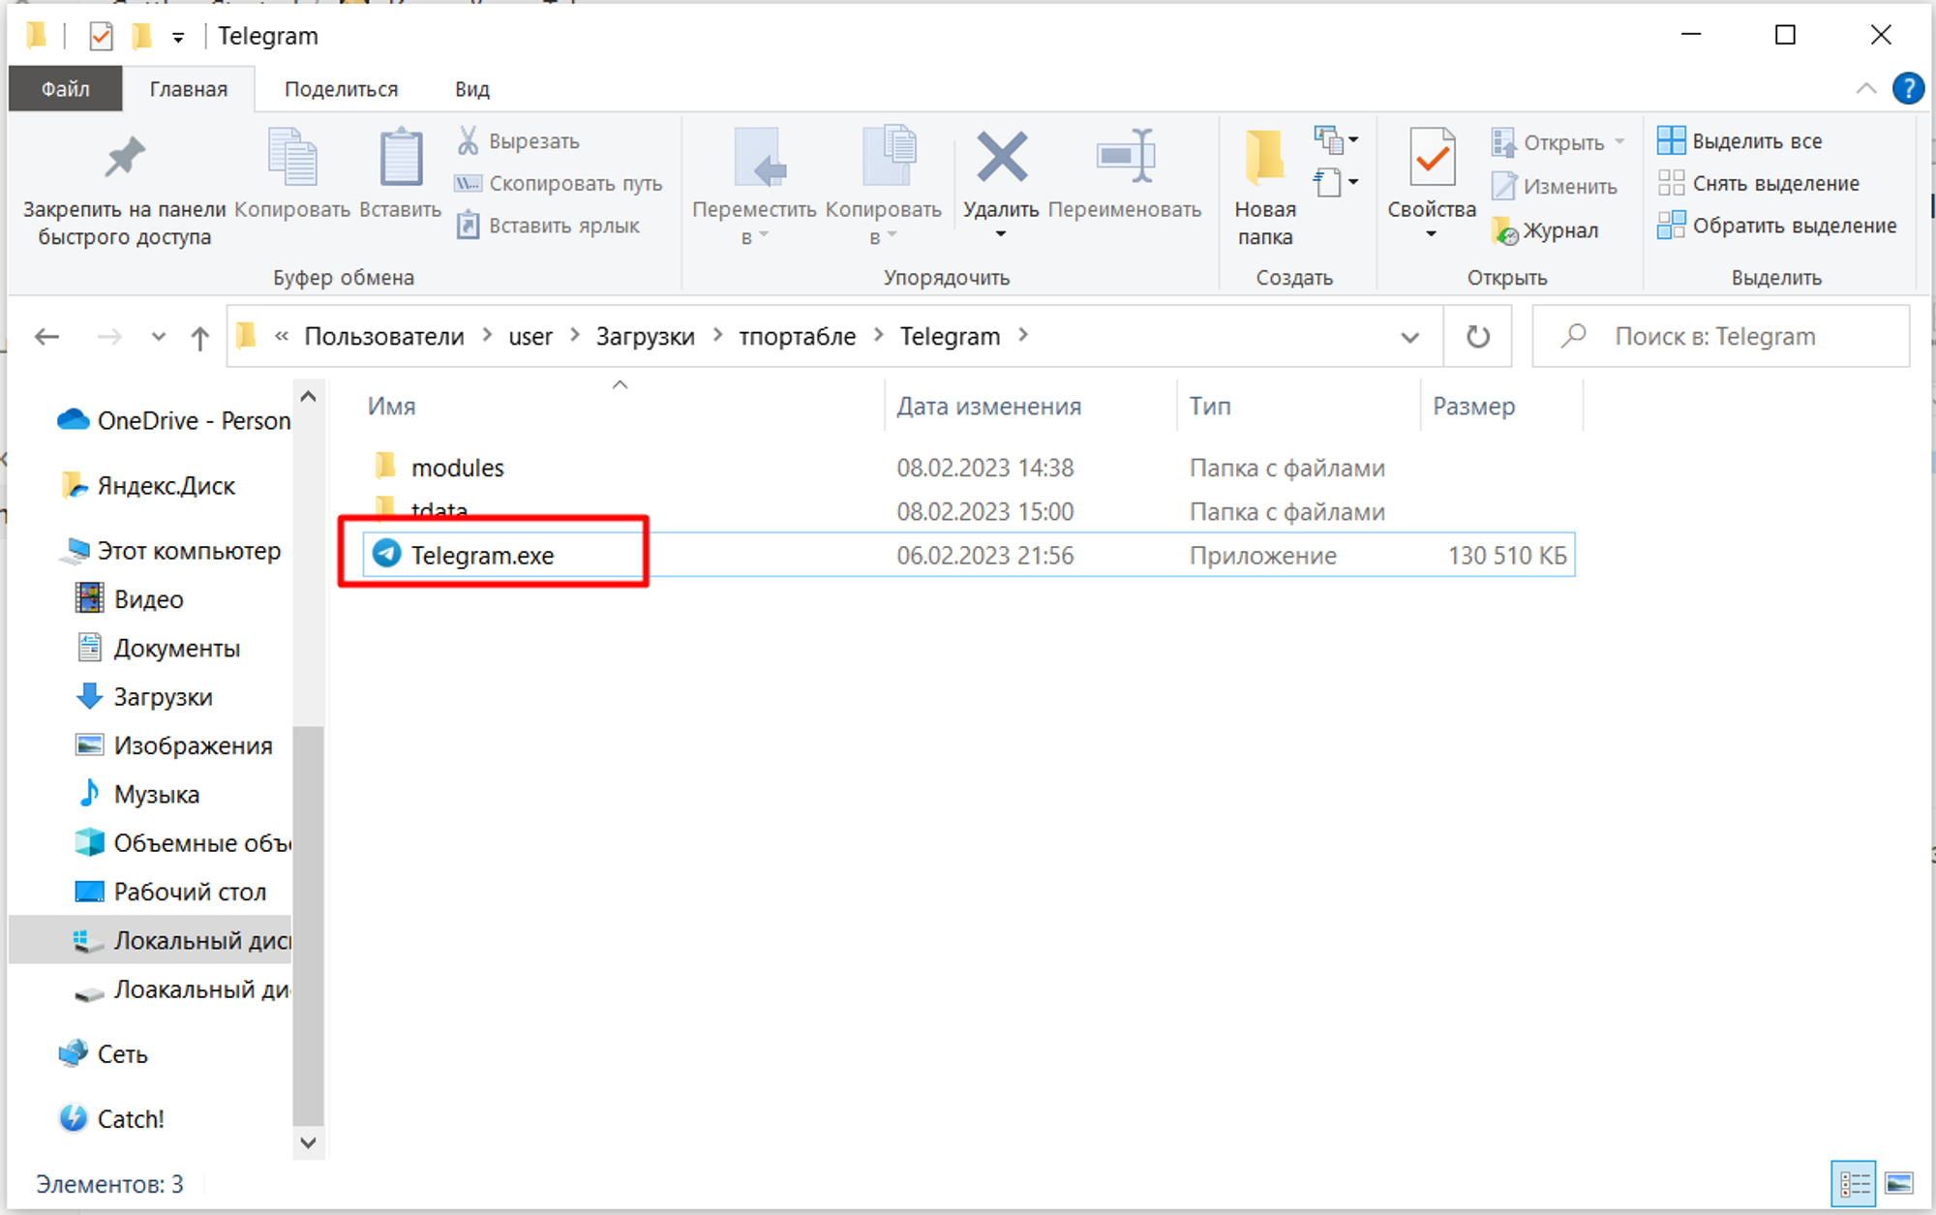Click the navigation pane scrollbar down arrow

(x=308, y=1142)
